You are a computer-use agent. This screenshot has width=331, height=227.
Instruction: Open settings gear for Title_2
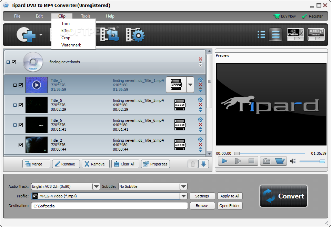pyautogui.click(x=200, y=140)
